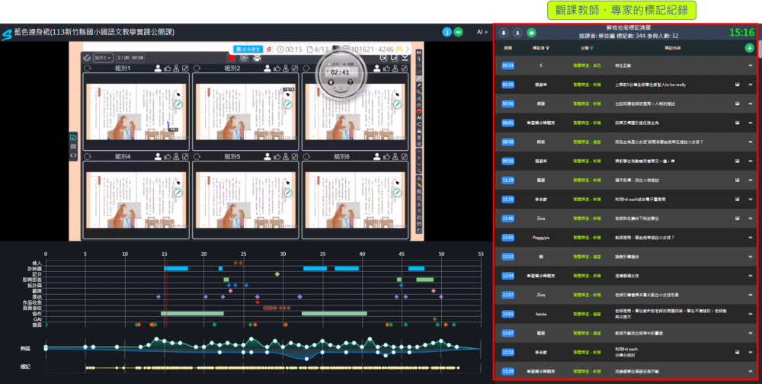Click the refresh icon beside 組別4
The width and height of the screenshot is (762, 384).
[88, 155]
